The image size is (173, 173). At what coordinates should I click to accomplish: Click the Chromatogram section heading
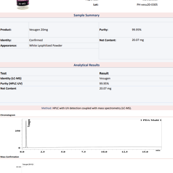(8, 115)
